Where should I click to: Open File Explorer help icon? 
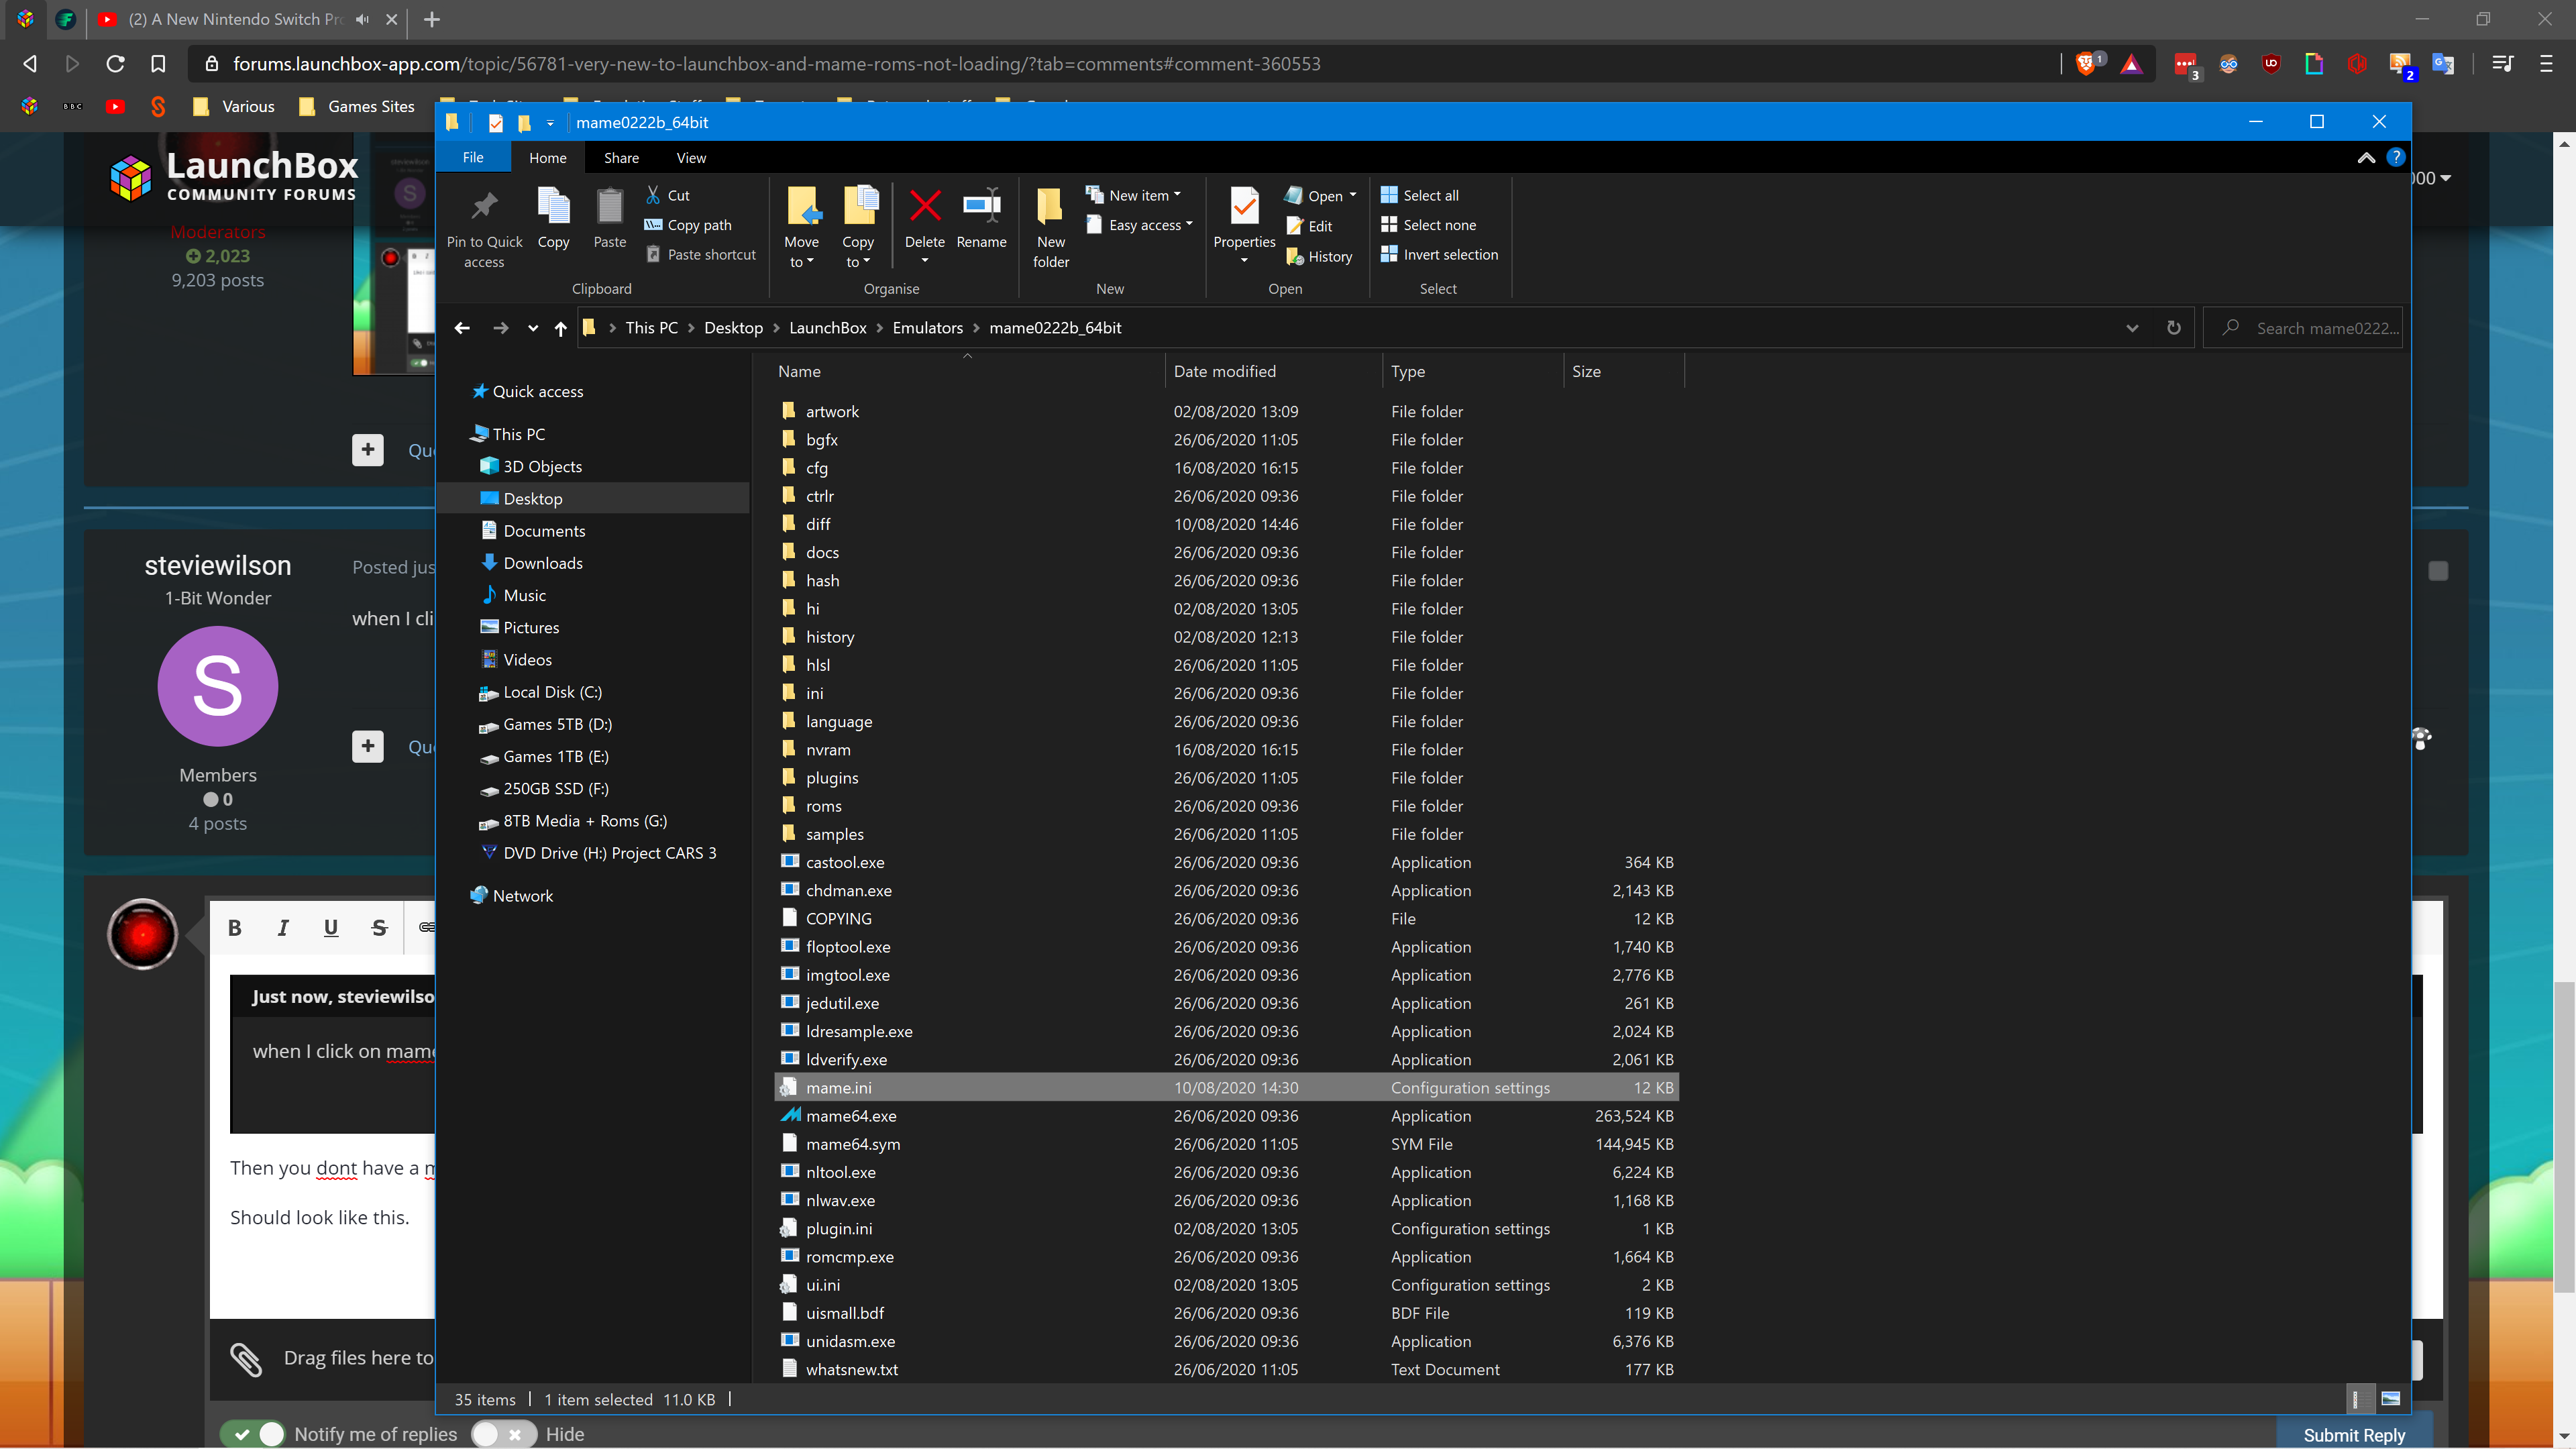2395,157
